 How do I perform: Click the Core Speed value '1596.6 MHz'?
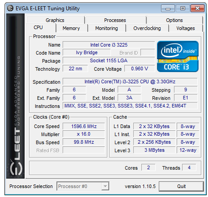(84, 126)
